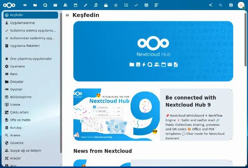The width and height of the screenshot is (248, 168).
Task: Click the News from Nextcloud heading
Action: coord(102,151)
